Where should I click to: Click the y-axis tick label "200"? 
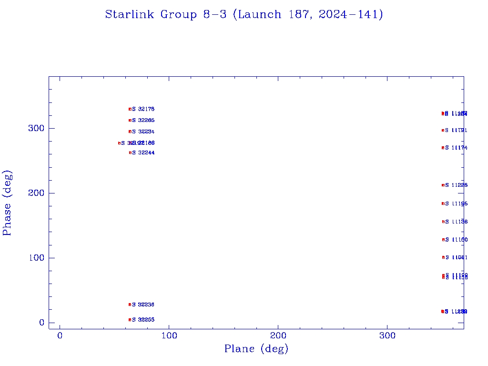tap(36, 193)
